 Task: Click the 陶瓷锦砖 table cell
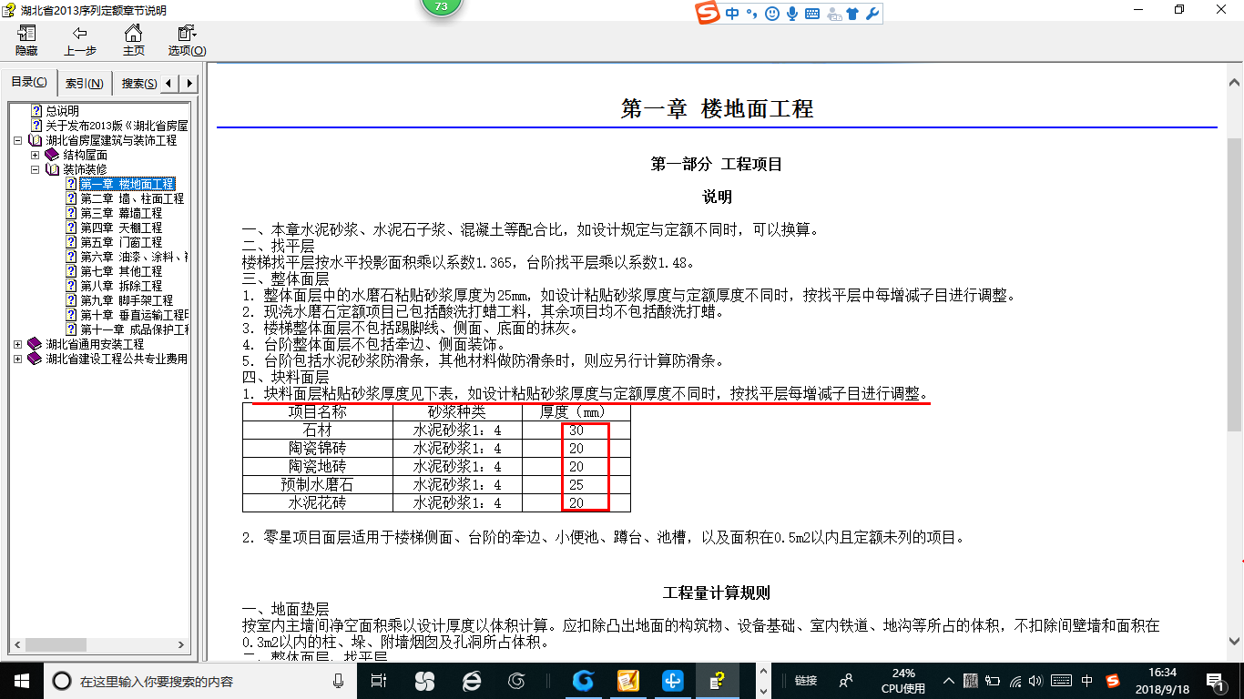click(318, 448)
